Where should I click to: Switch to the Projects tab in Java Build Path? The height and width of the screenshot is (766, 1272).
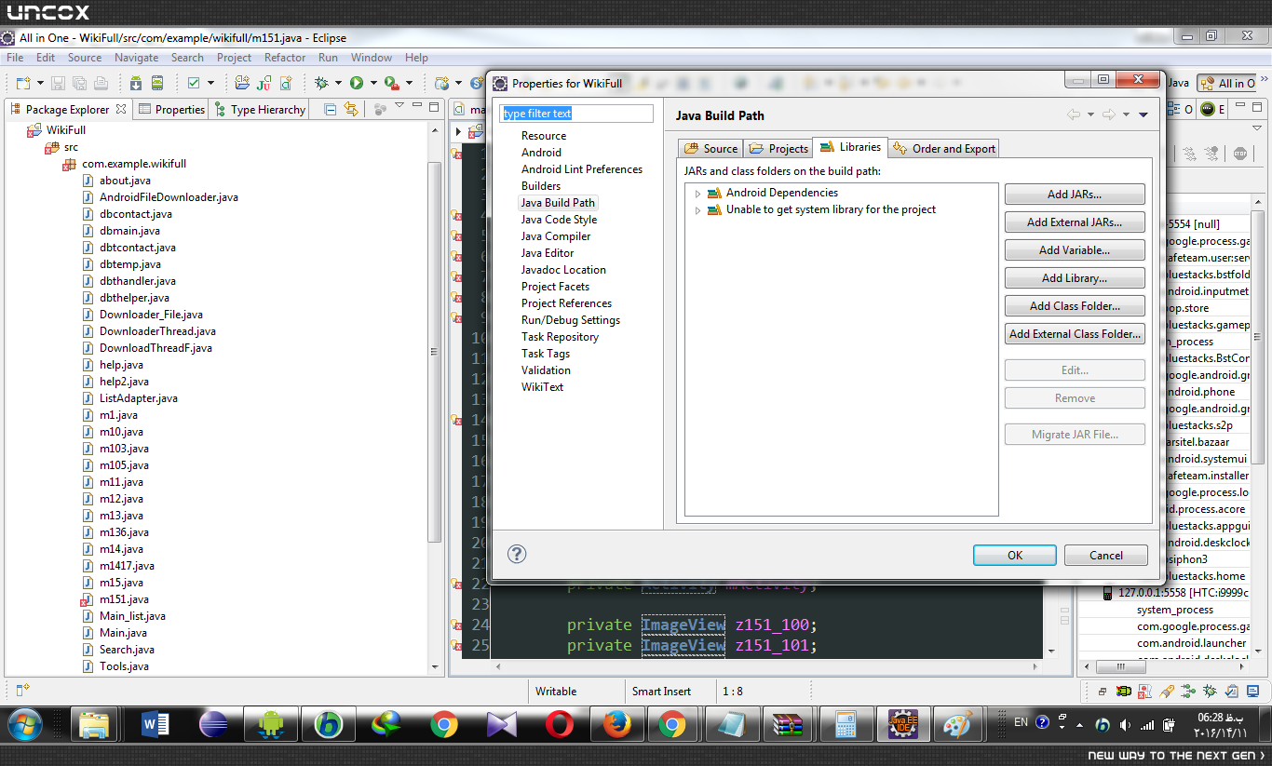(x=778, y=148)
